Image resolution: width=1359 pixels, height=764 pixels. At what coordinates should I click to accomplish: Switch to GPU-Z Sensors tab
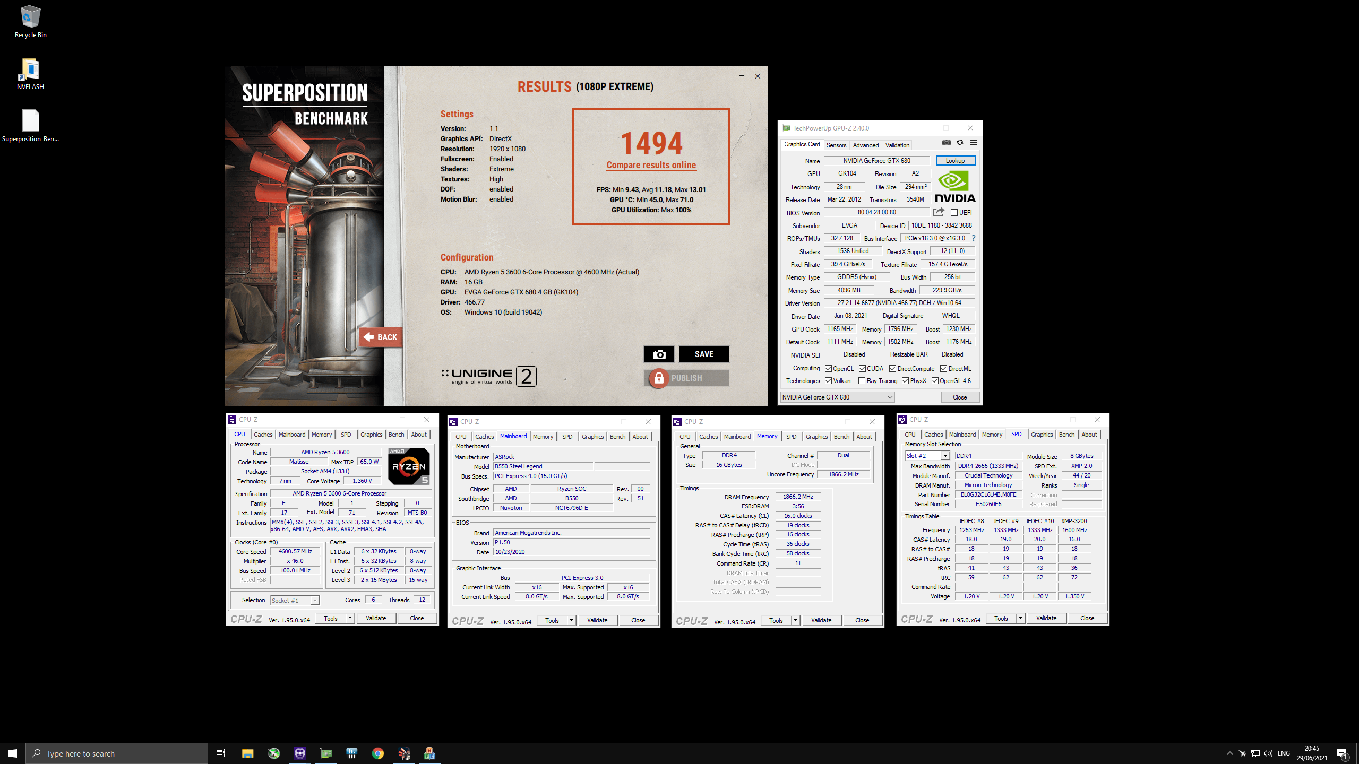[x=836, y=145]
